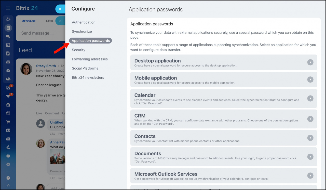
Task: Click the Contacts section heading
Action: (x=145, y=136)
